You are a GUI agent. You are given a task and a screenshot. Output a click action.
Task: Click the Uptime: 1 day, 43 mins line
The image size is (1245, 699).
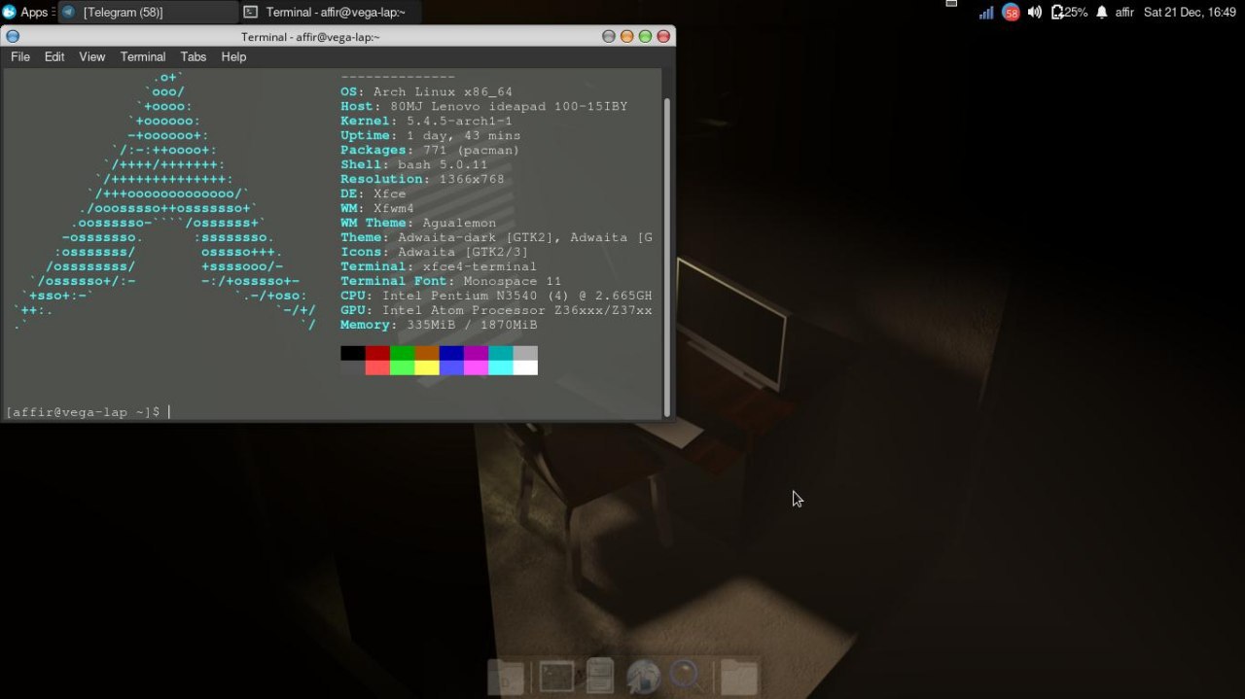(430, 135)
